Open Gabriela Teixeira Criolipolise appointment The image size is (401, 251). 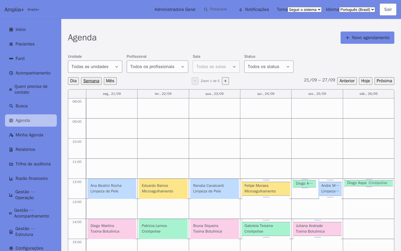tap(266, 229)
